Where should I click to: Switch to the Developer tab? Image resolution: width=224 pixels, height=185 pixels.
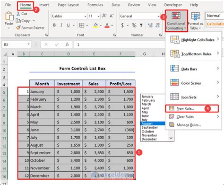click(173, 5)
